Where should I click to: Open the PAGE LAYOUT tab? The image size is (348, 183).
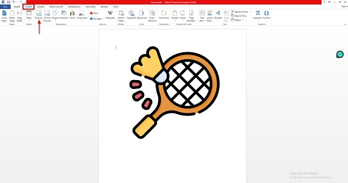pos(56,7)
